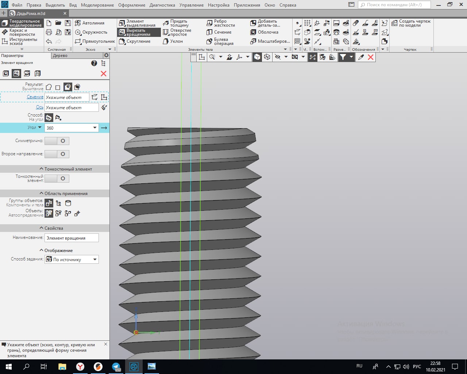Select the intersection result option
467x374 pixels.
[77, 87]
